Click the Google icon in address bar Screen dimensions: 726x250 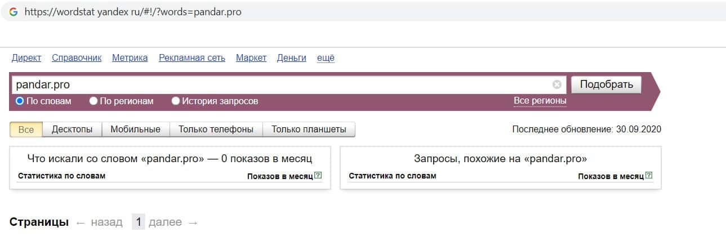[x=14, y=12]
